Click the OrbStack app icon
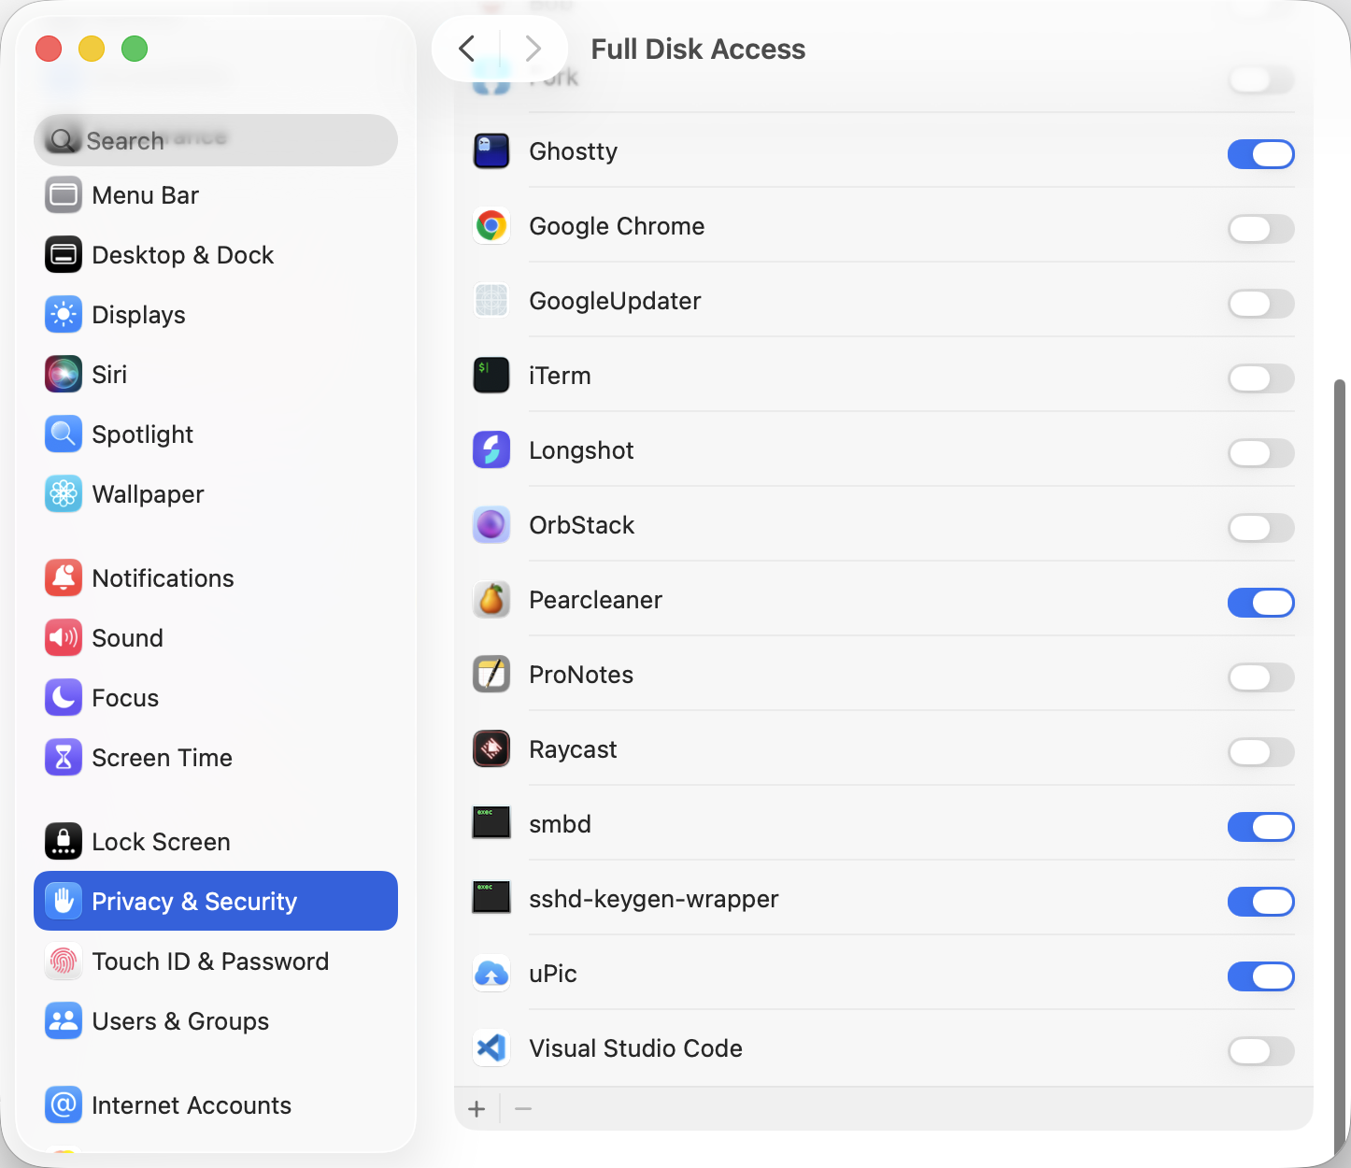This screenshot has height=1168, width=1351. pos(491,525)
